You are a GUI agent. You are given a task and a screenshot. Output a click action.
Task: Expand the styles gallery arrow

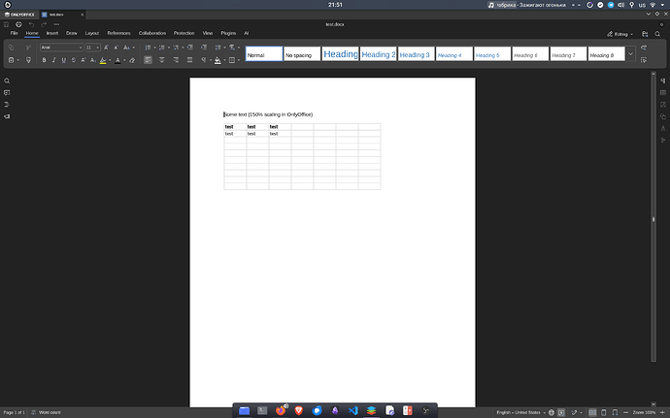[631, 53]
